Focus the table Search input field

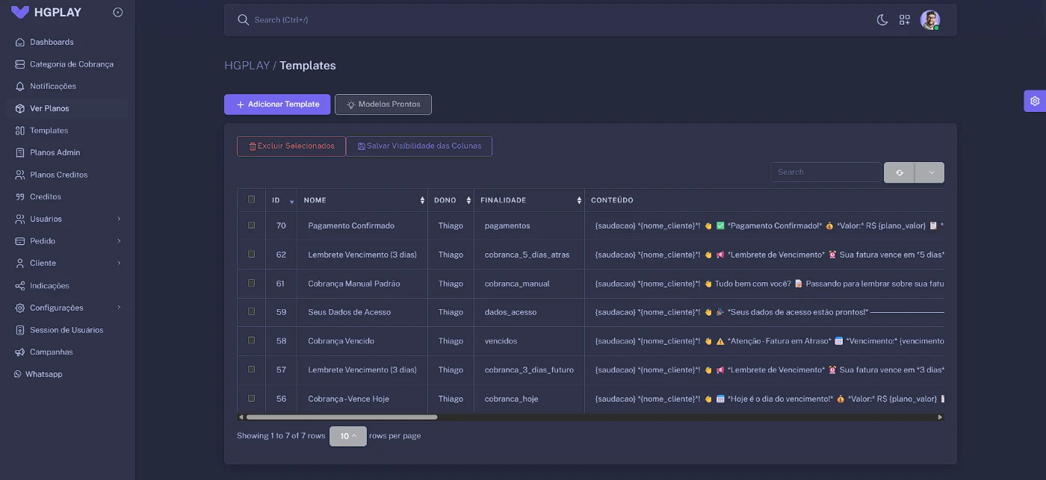(x=826, y=172)
